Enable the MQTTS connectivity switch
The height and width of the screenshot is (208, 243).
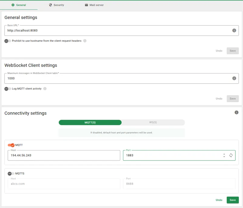click(x=11, y=173)
